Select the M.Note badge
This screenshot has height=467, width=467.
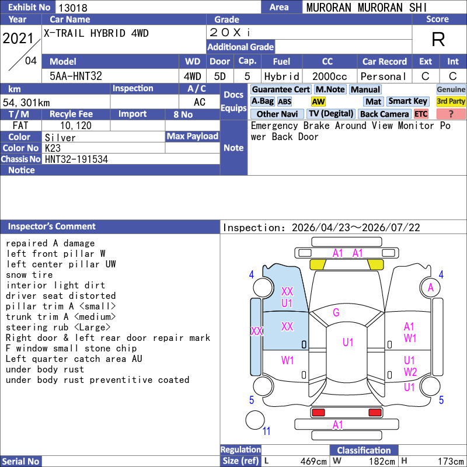[330, 89]
